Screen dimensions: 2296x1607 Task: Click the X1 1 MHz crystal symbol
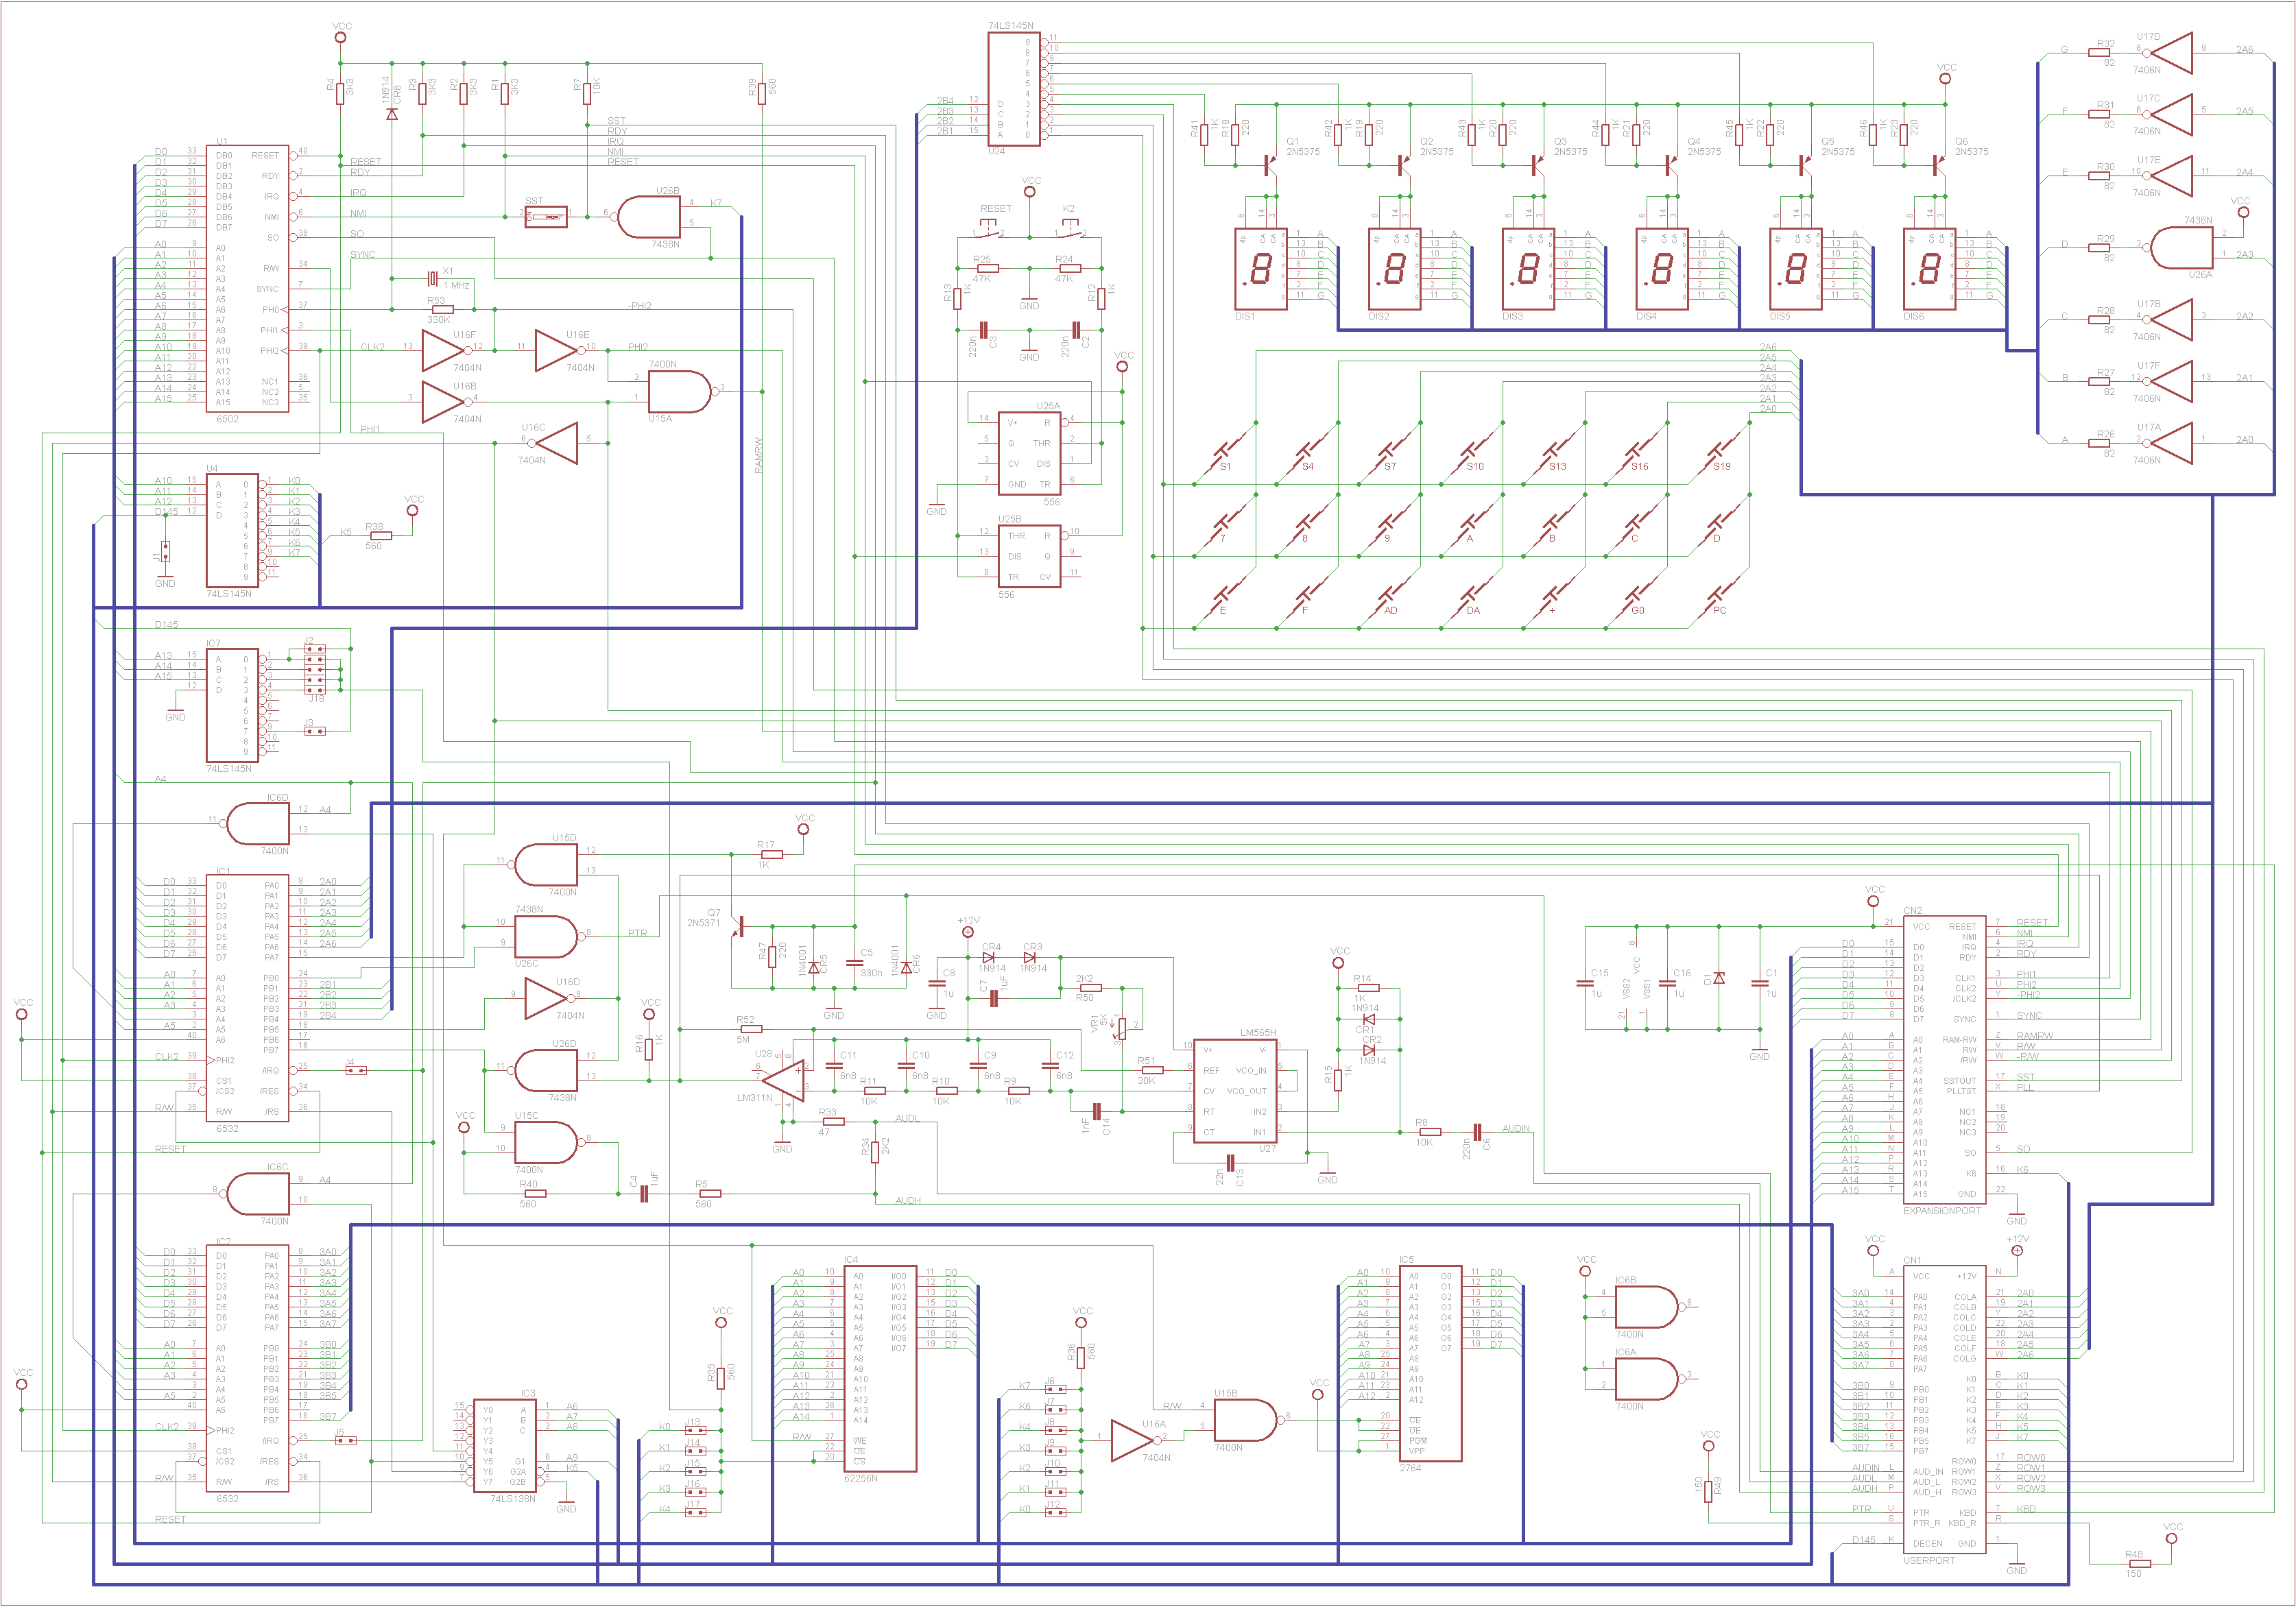click(433, 278)
